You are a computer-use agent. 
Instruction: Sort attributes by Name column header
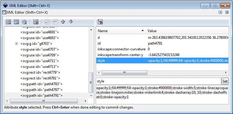tap(121, 31)
